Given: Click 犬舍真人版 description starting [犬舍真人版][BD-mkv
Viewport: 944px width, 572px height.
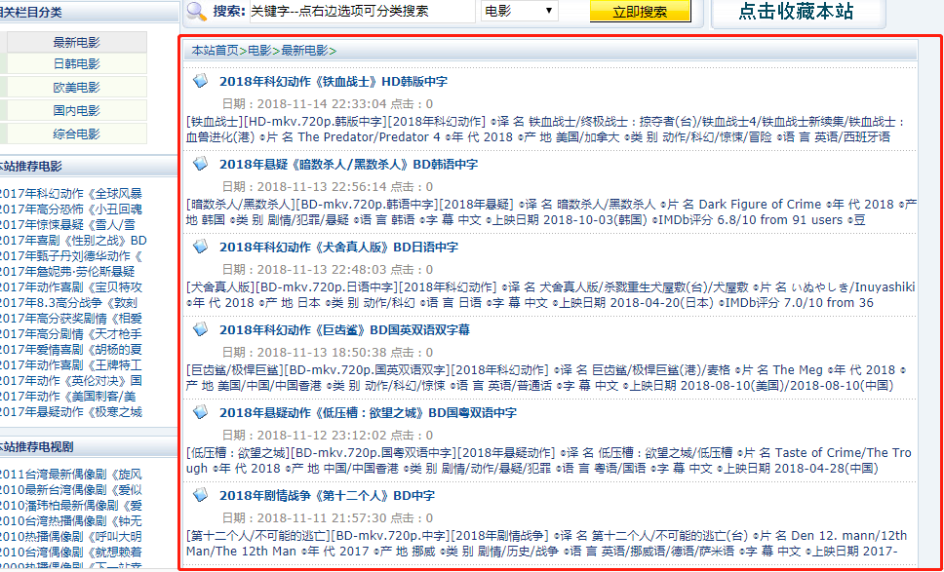Looking at the screenshot, I should 550,295.
